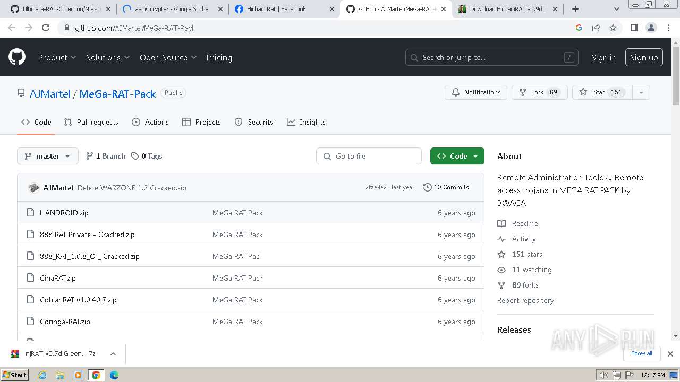Share this page icon in address bar
The height and width of the screenshot is (382, 680).
(596, 28)
